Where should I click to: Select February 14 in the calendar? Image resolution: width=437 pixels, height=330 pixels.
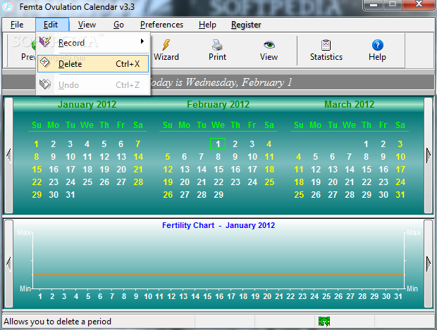202,170
